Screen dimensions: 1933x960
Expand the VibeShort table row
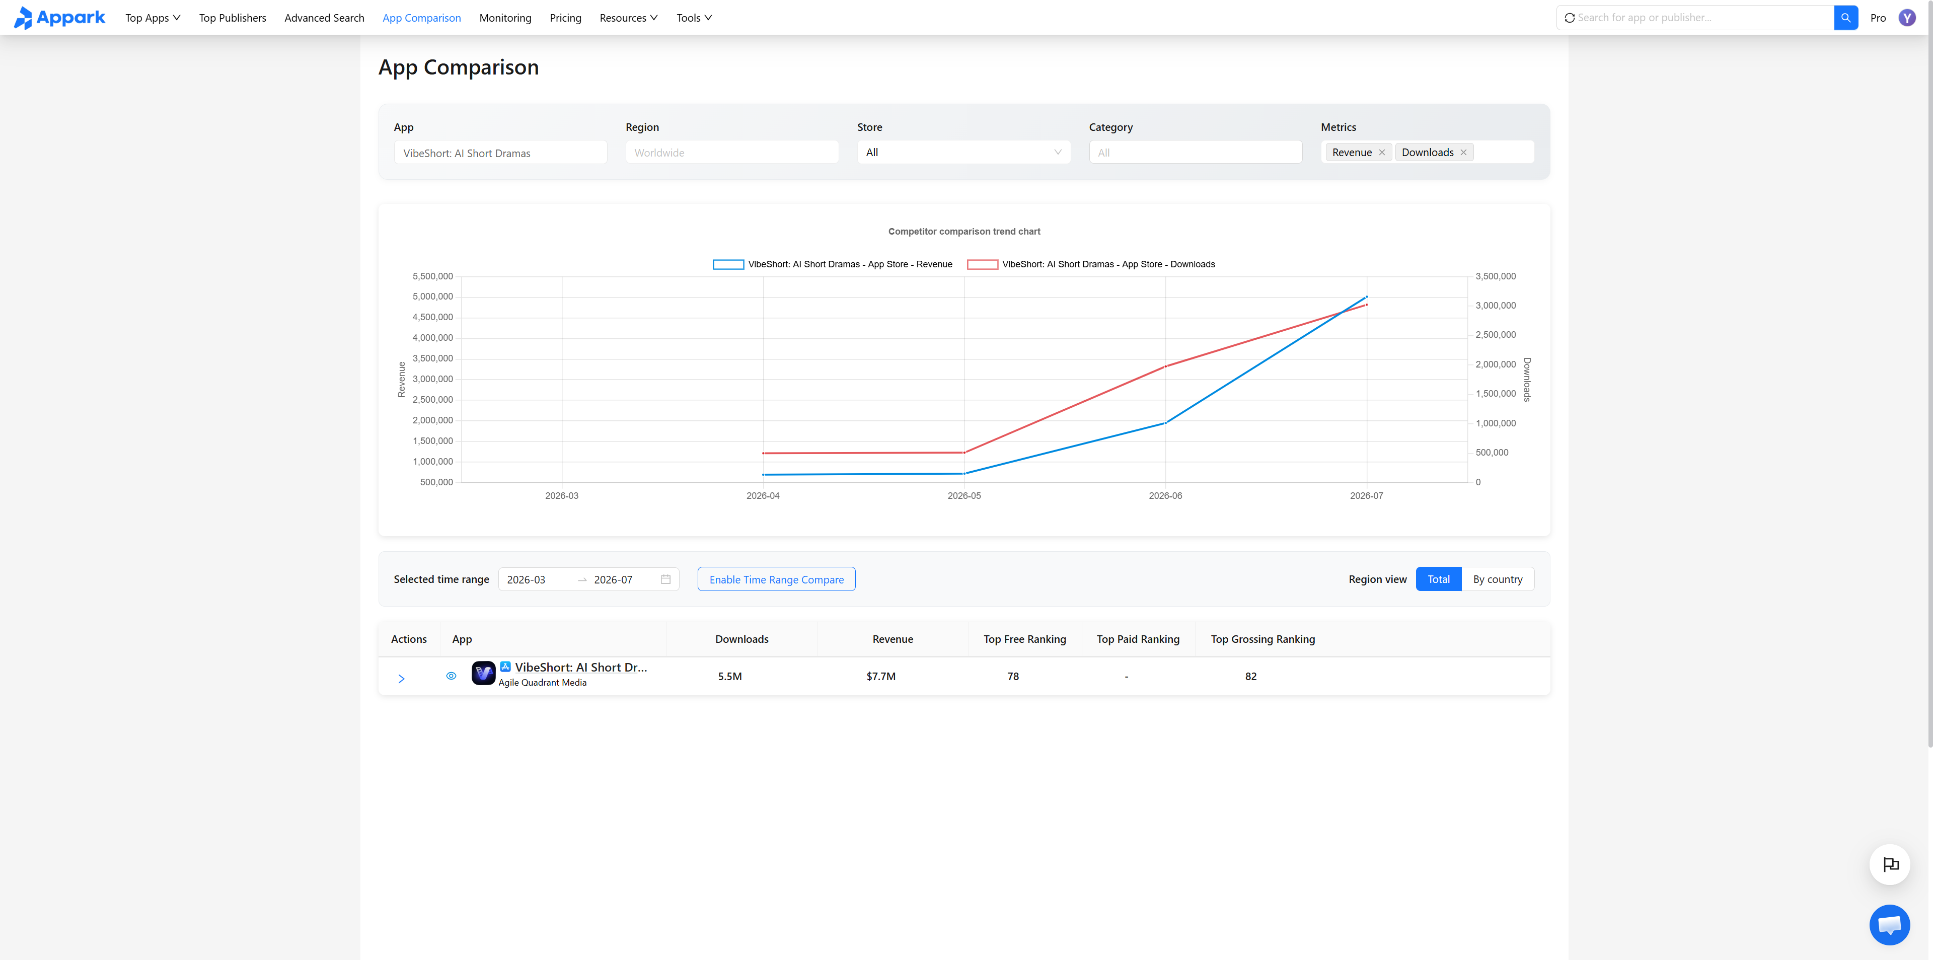pos(402,678)
